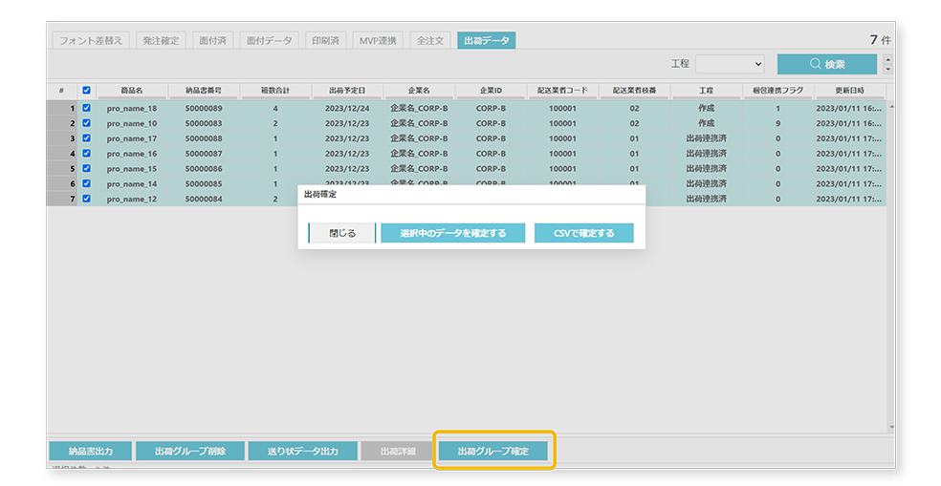This screenshot has width=941, height=486.
Task: Click the magnifier 検索 search button
Action: click(826, 64)
